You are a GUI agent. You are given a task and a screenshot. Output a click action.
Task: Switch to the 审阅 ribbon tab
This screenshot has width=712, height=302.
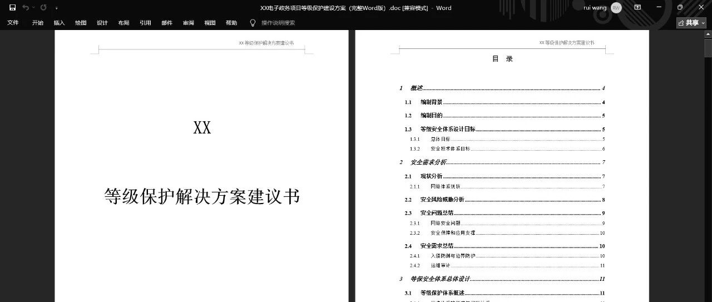[x=189, y=23]
